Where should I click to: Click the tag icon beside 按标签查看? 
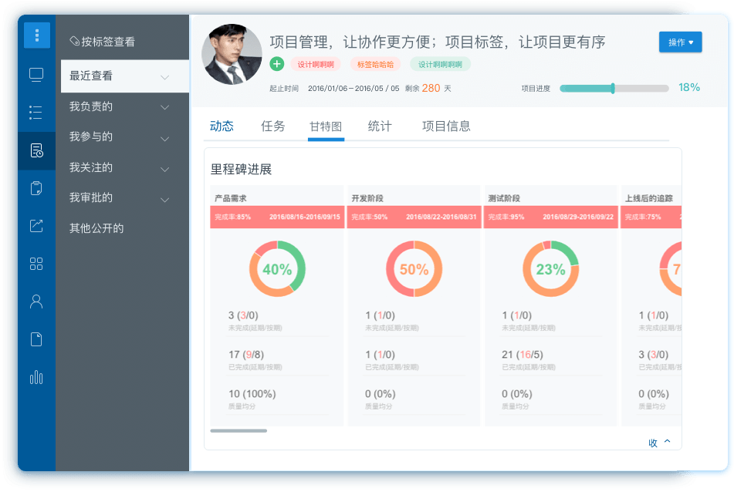pyautogui.click(x=74, y=41)
